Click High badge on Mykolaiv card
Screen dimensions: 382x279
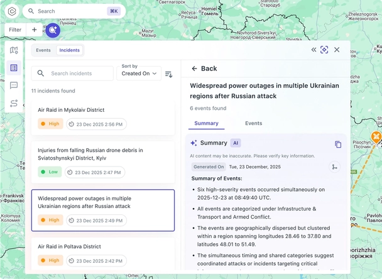pos(50,124)
